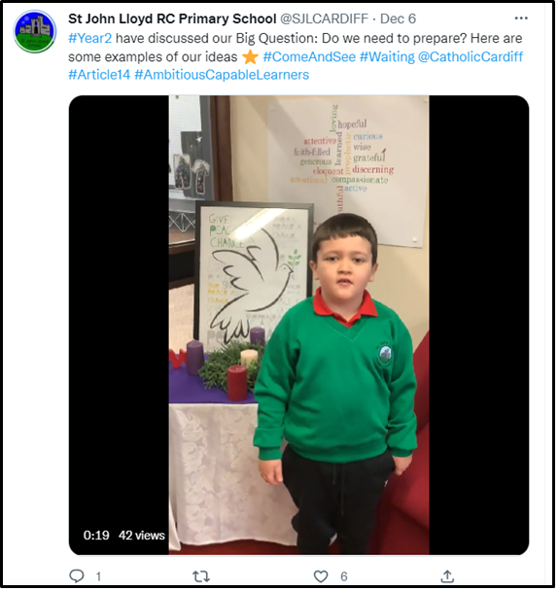Open St John Lloyd RC Primary School name
Image resolution: width=559 pixels, height=591 pixels.
(x=173, y=18)
